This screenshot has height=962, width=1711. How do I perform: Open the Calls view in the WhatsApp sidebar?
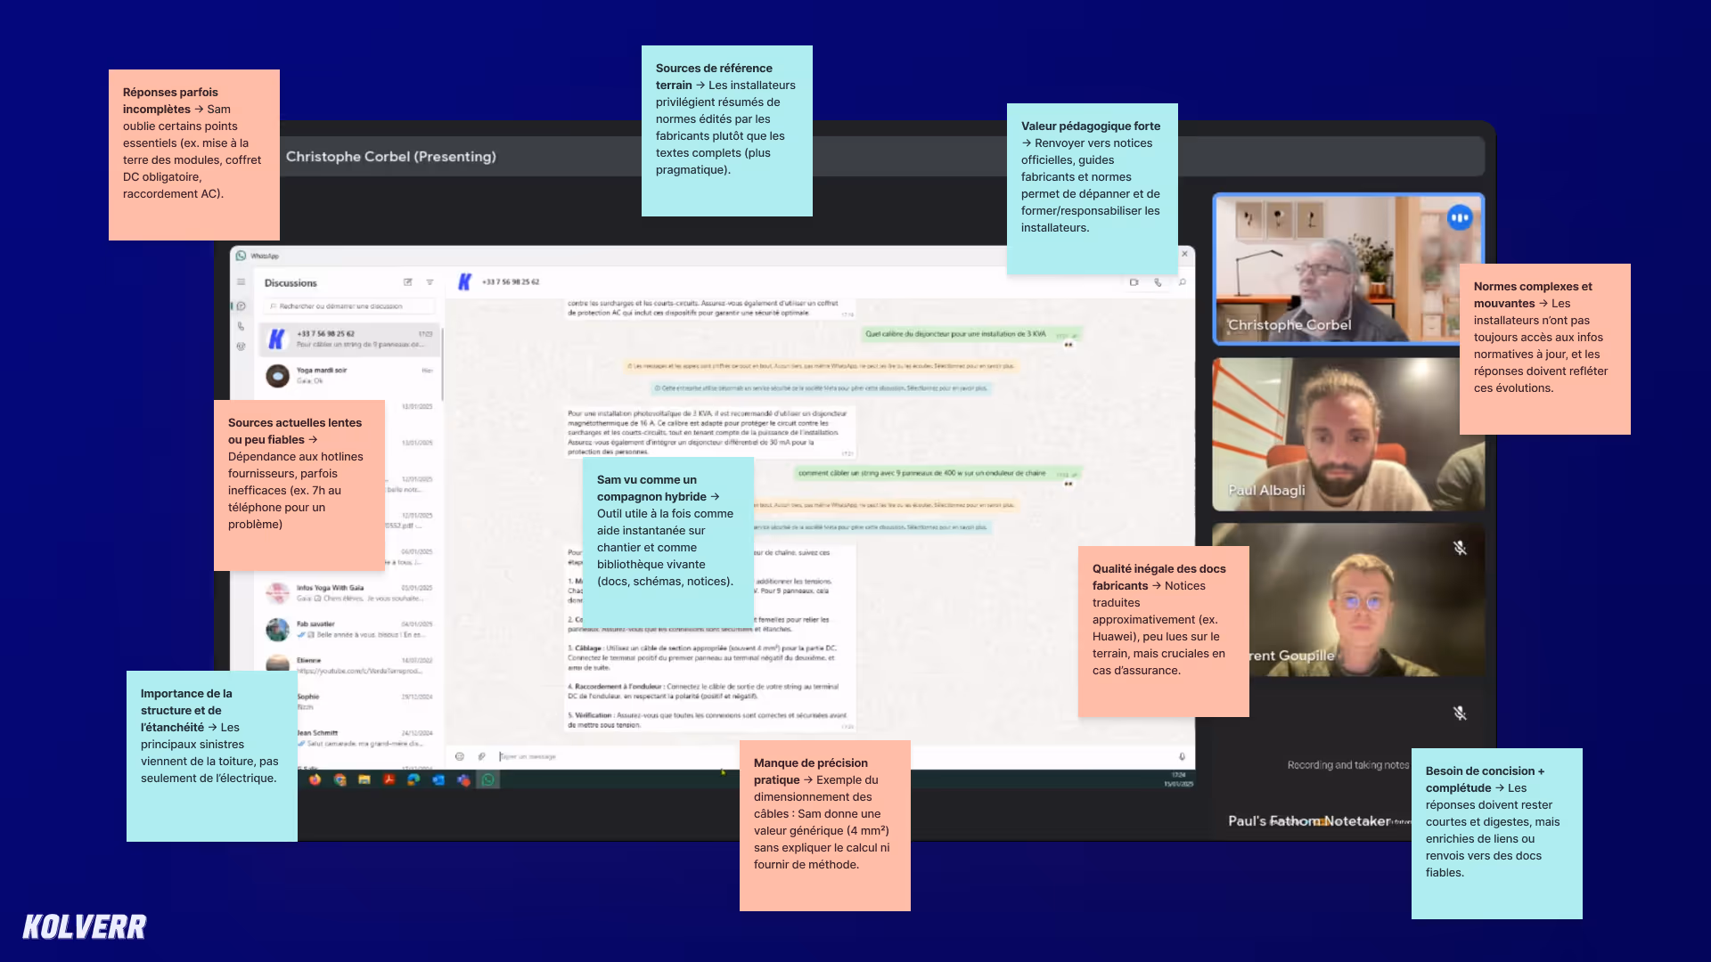(x=241, y=326)
